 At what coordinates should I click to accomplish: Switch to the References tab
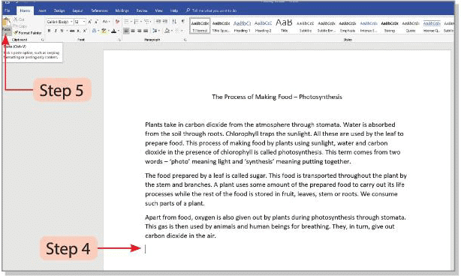(x=99, y=10)
